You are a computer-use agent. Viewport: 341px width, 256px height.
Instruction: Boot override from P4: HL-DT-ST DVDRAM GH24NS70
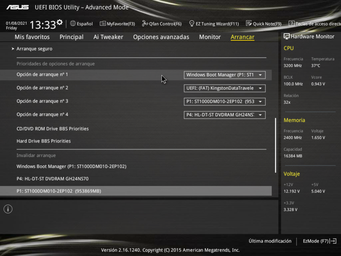[52, 179]
